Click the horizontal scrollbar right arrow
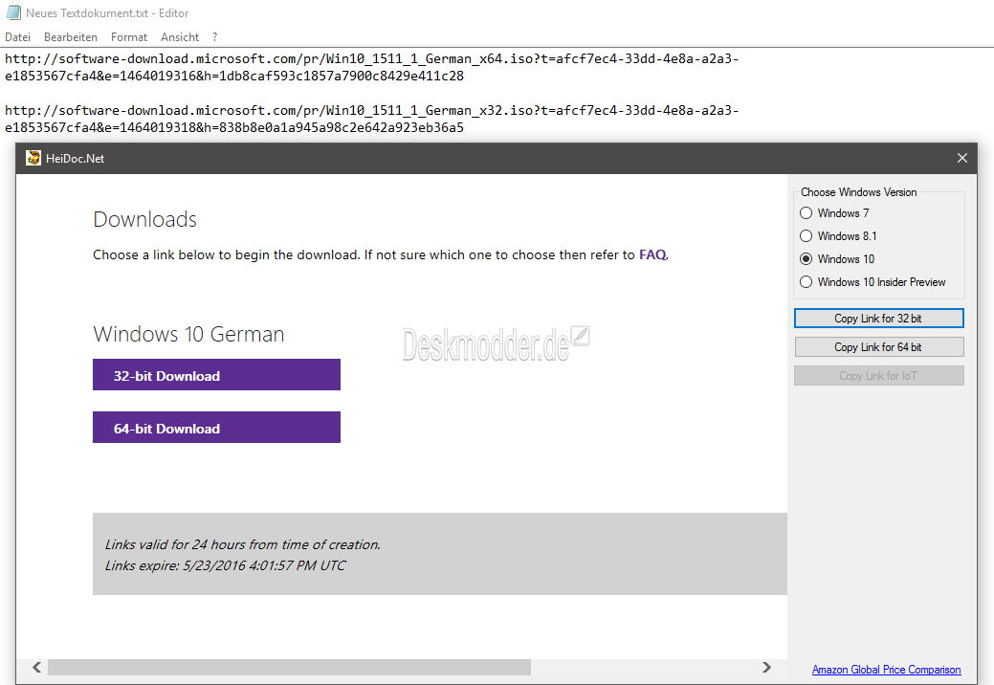 click(x=767, y=667)
